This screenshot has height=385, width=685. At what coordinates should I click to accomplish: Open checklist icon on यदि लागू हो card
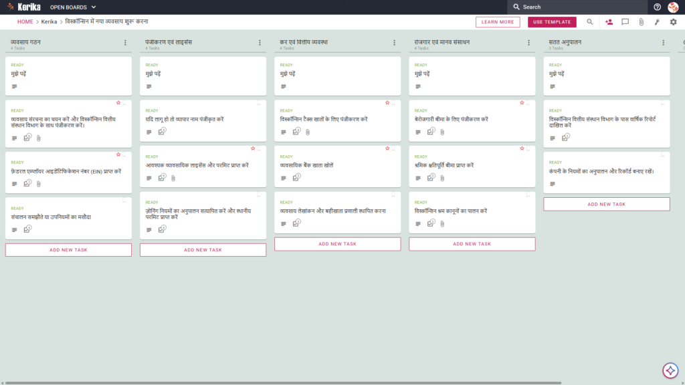click(162, 132)
